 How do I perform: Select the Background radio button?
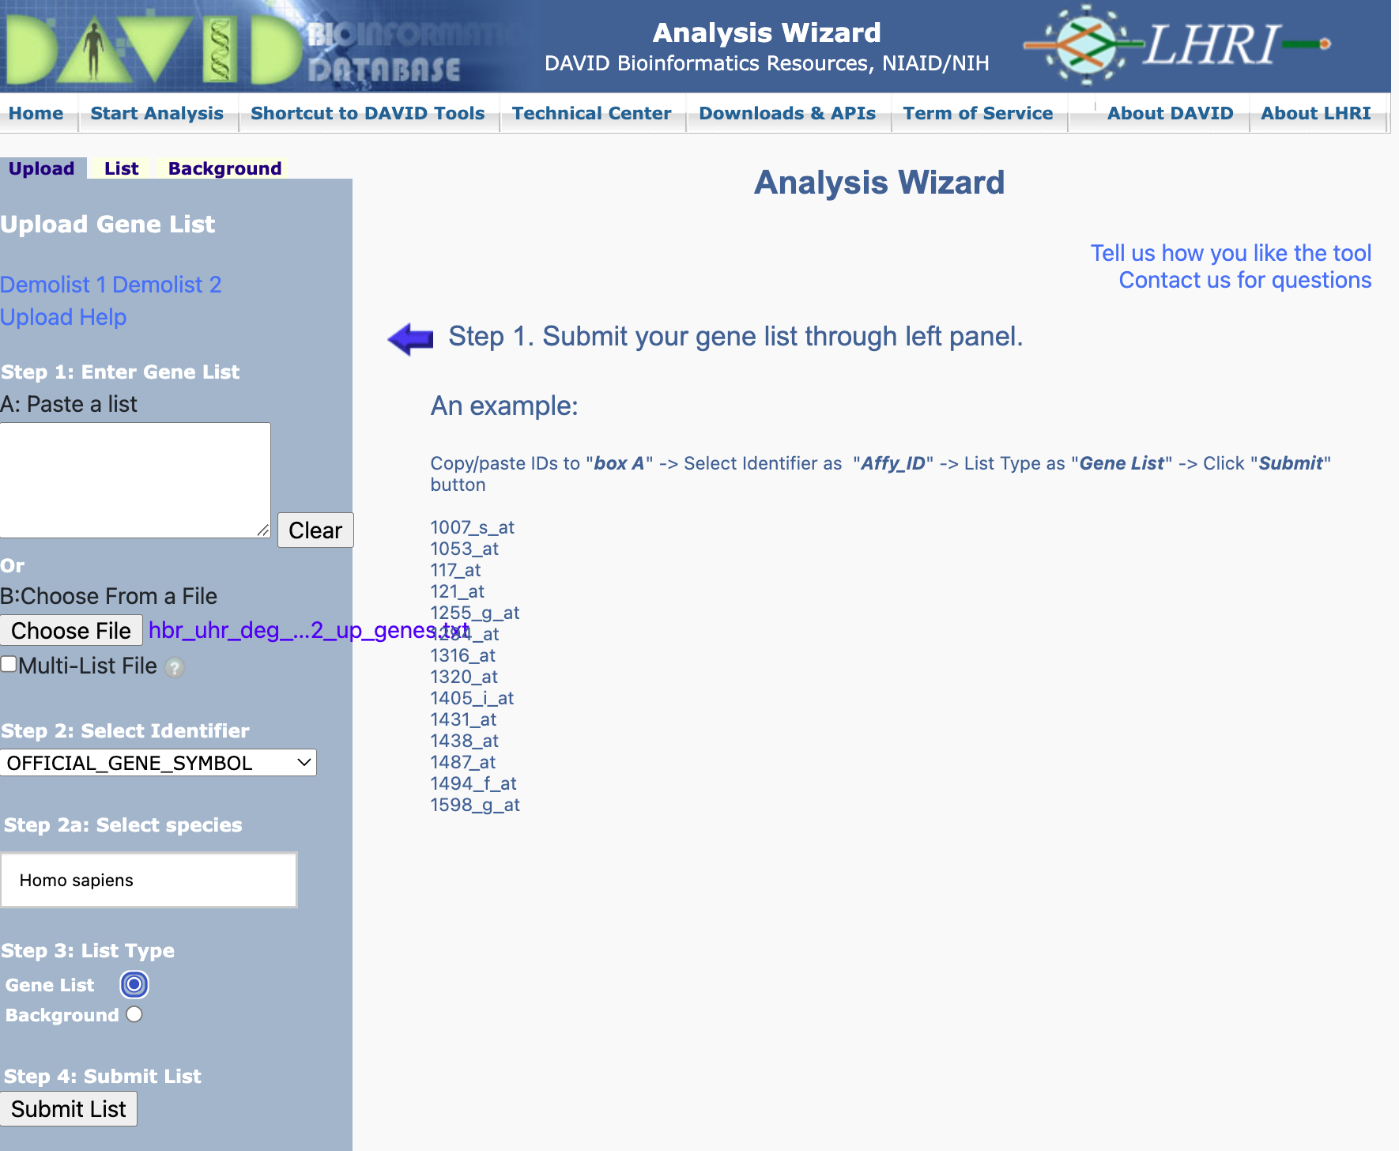coord(134,1014)
